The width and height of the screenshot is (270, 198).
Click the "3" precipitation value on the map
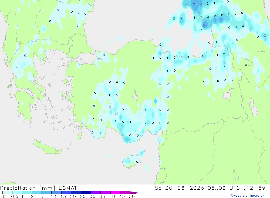point(181,18)
